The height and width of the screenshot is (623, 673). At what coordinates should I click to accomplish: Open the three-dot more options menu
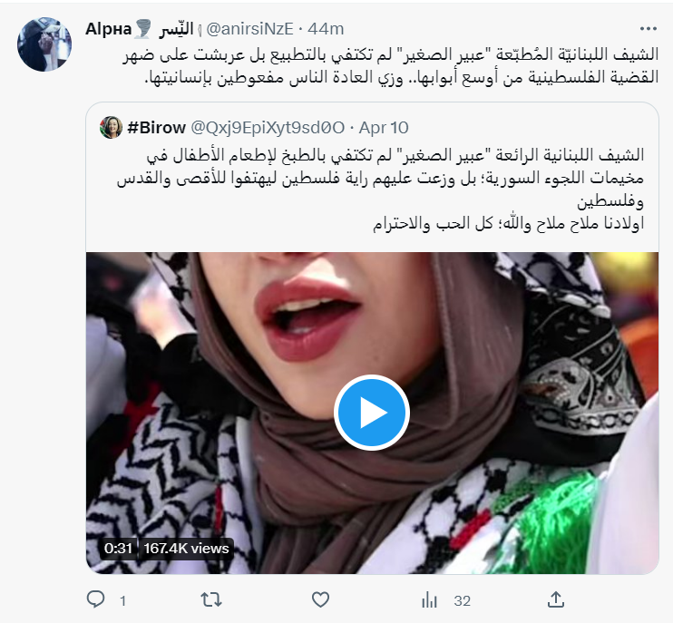coord(649,29)
